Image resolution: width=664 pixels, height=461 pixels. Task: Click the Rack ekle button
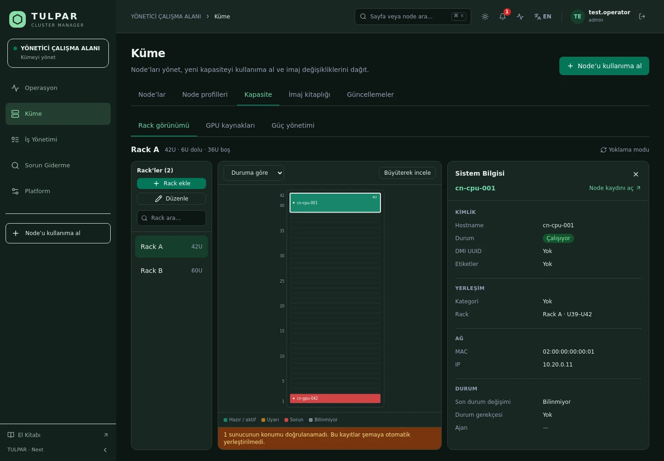(x=172, y=183)
